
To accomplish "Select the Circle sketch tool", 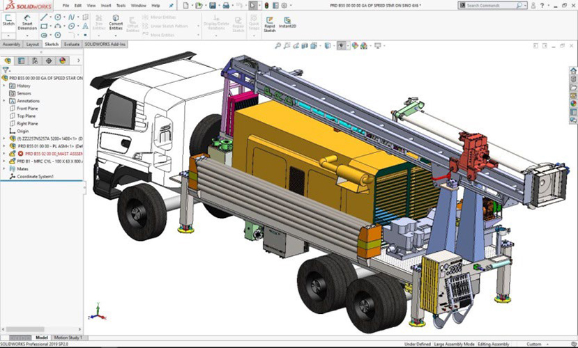I will [x=58, y=17].
